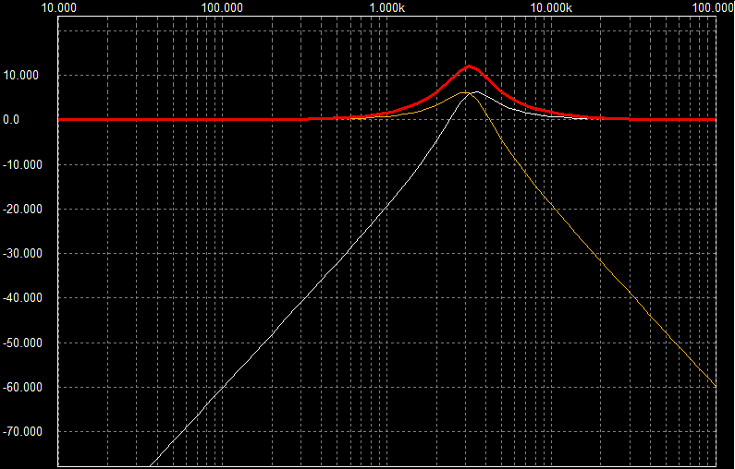Click the white high-pass curve at -40 dB

pyautogui.click(x=304, y=297)
